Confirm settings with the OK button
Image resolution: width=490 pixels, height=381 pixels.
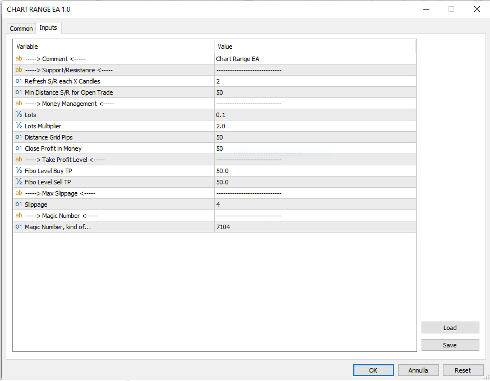coord(373,370)
